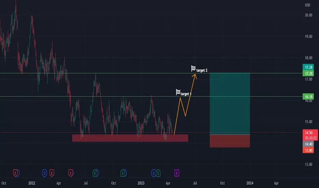Image resolution: width=319 pixels, height=188 pixels.
Task: Click the 05:20:22 bar countdown timer
Action: [311, 138]
